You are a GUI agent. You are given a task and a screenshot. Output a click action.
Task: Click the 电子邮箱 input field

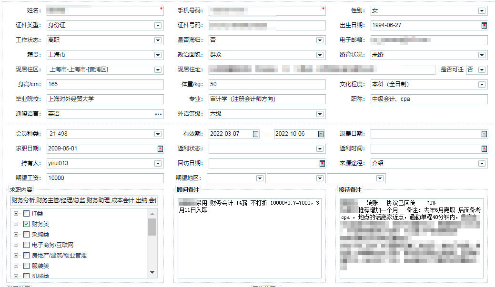point(429,40)
